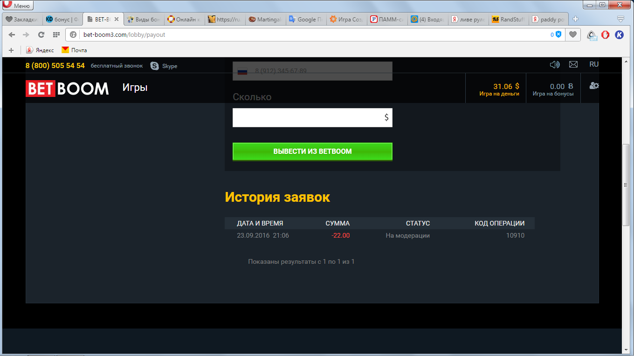634x356 pixels.
Task: Switch to the бонус tab
Action: [63, 20]
